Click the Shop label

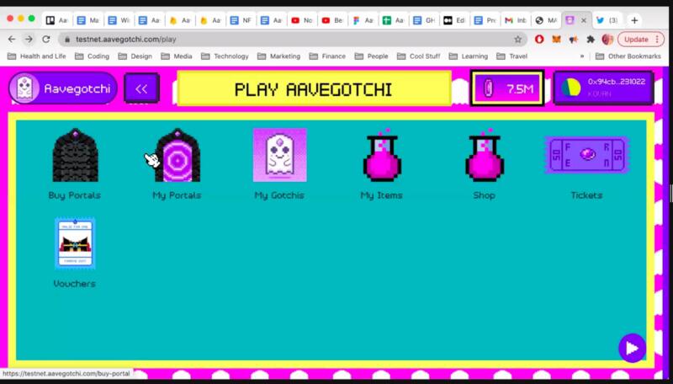pyautogui.click(x=485, y=195)
